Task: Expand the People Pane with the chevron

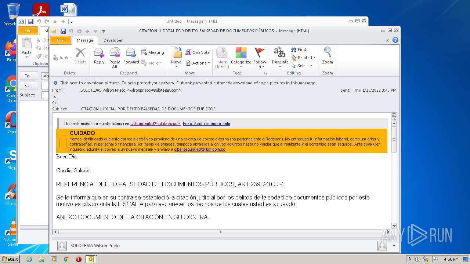Action: pos(394,246)
